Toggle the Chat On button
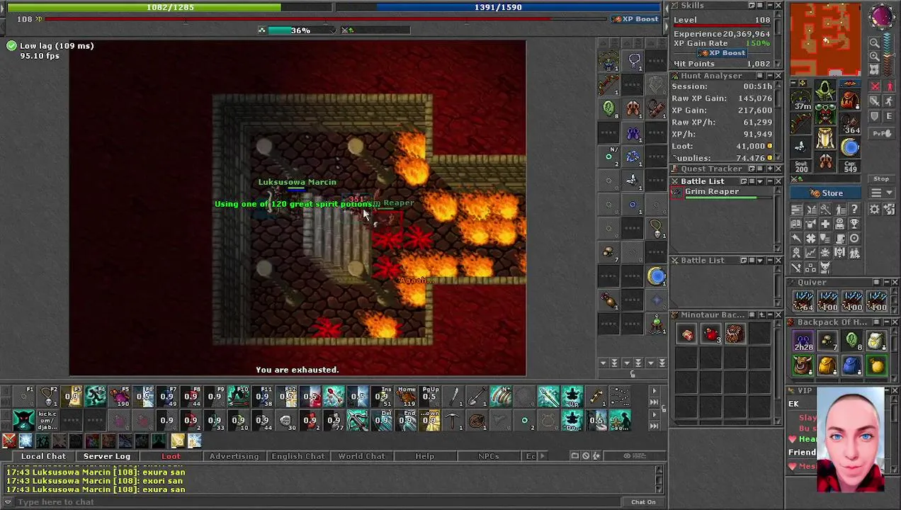The height and width of the screenshot is (510, 901). tap(643, 502)
